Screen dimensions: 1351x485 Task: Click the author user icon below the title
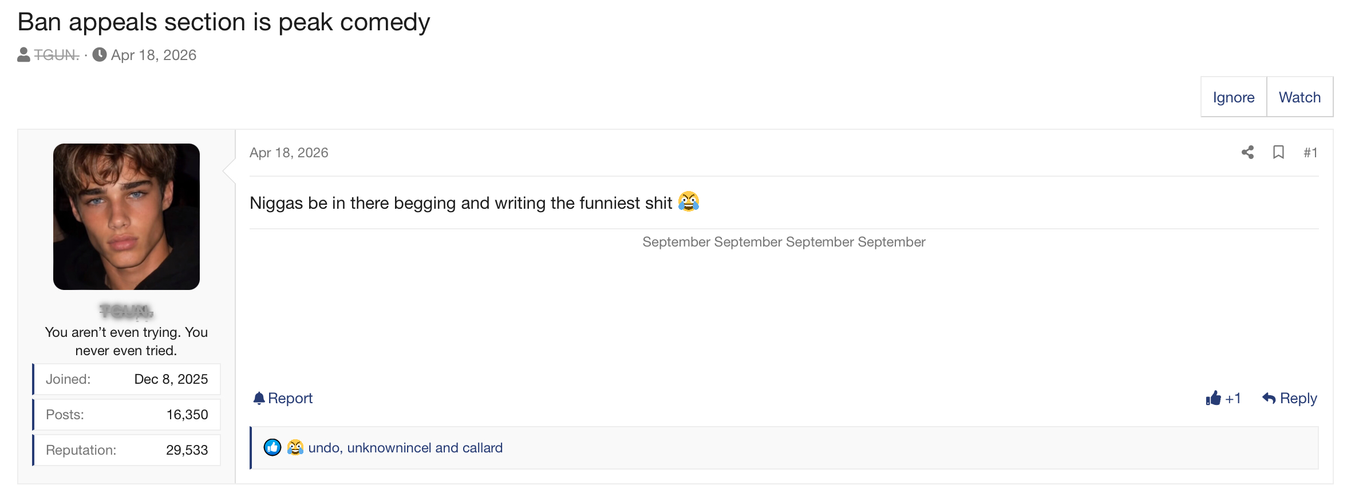point(23,55)
